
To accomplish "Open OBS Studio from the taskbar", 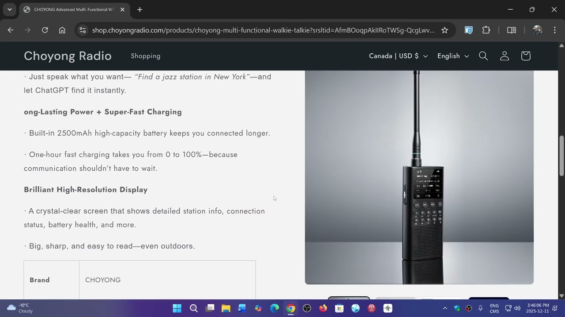I will [x=307, y=308].
